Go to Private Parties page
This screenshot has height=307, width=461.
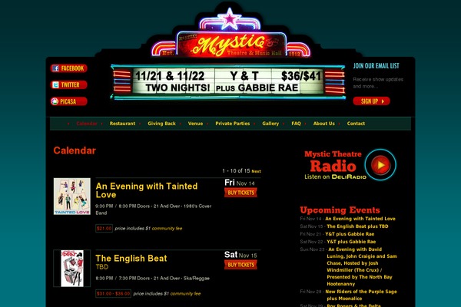233,124
